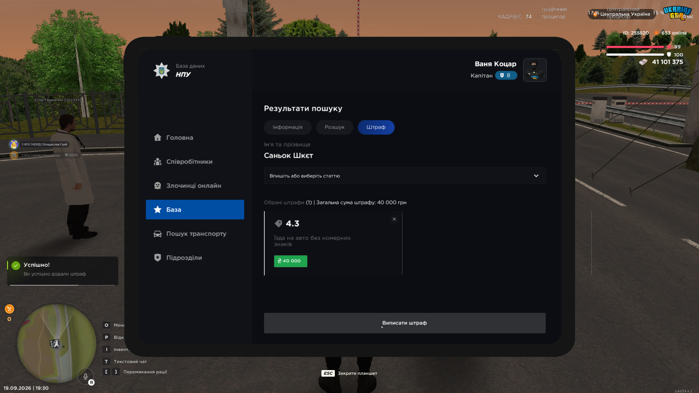Click the Загальна сума штрафу total text
The image size is (699, 393).
pyautogui.click(x=362, y=203)
